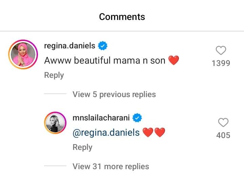Click the regina.daniels username
244x179 pixels.
pyautogui.click(x=69, y=45)
